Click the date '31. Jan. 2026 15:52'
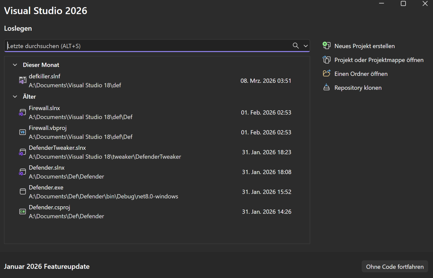The image size is (433, 278). [267, 192]
